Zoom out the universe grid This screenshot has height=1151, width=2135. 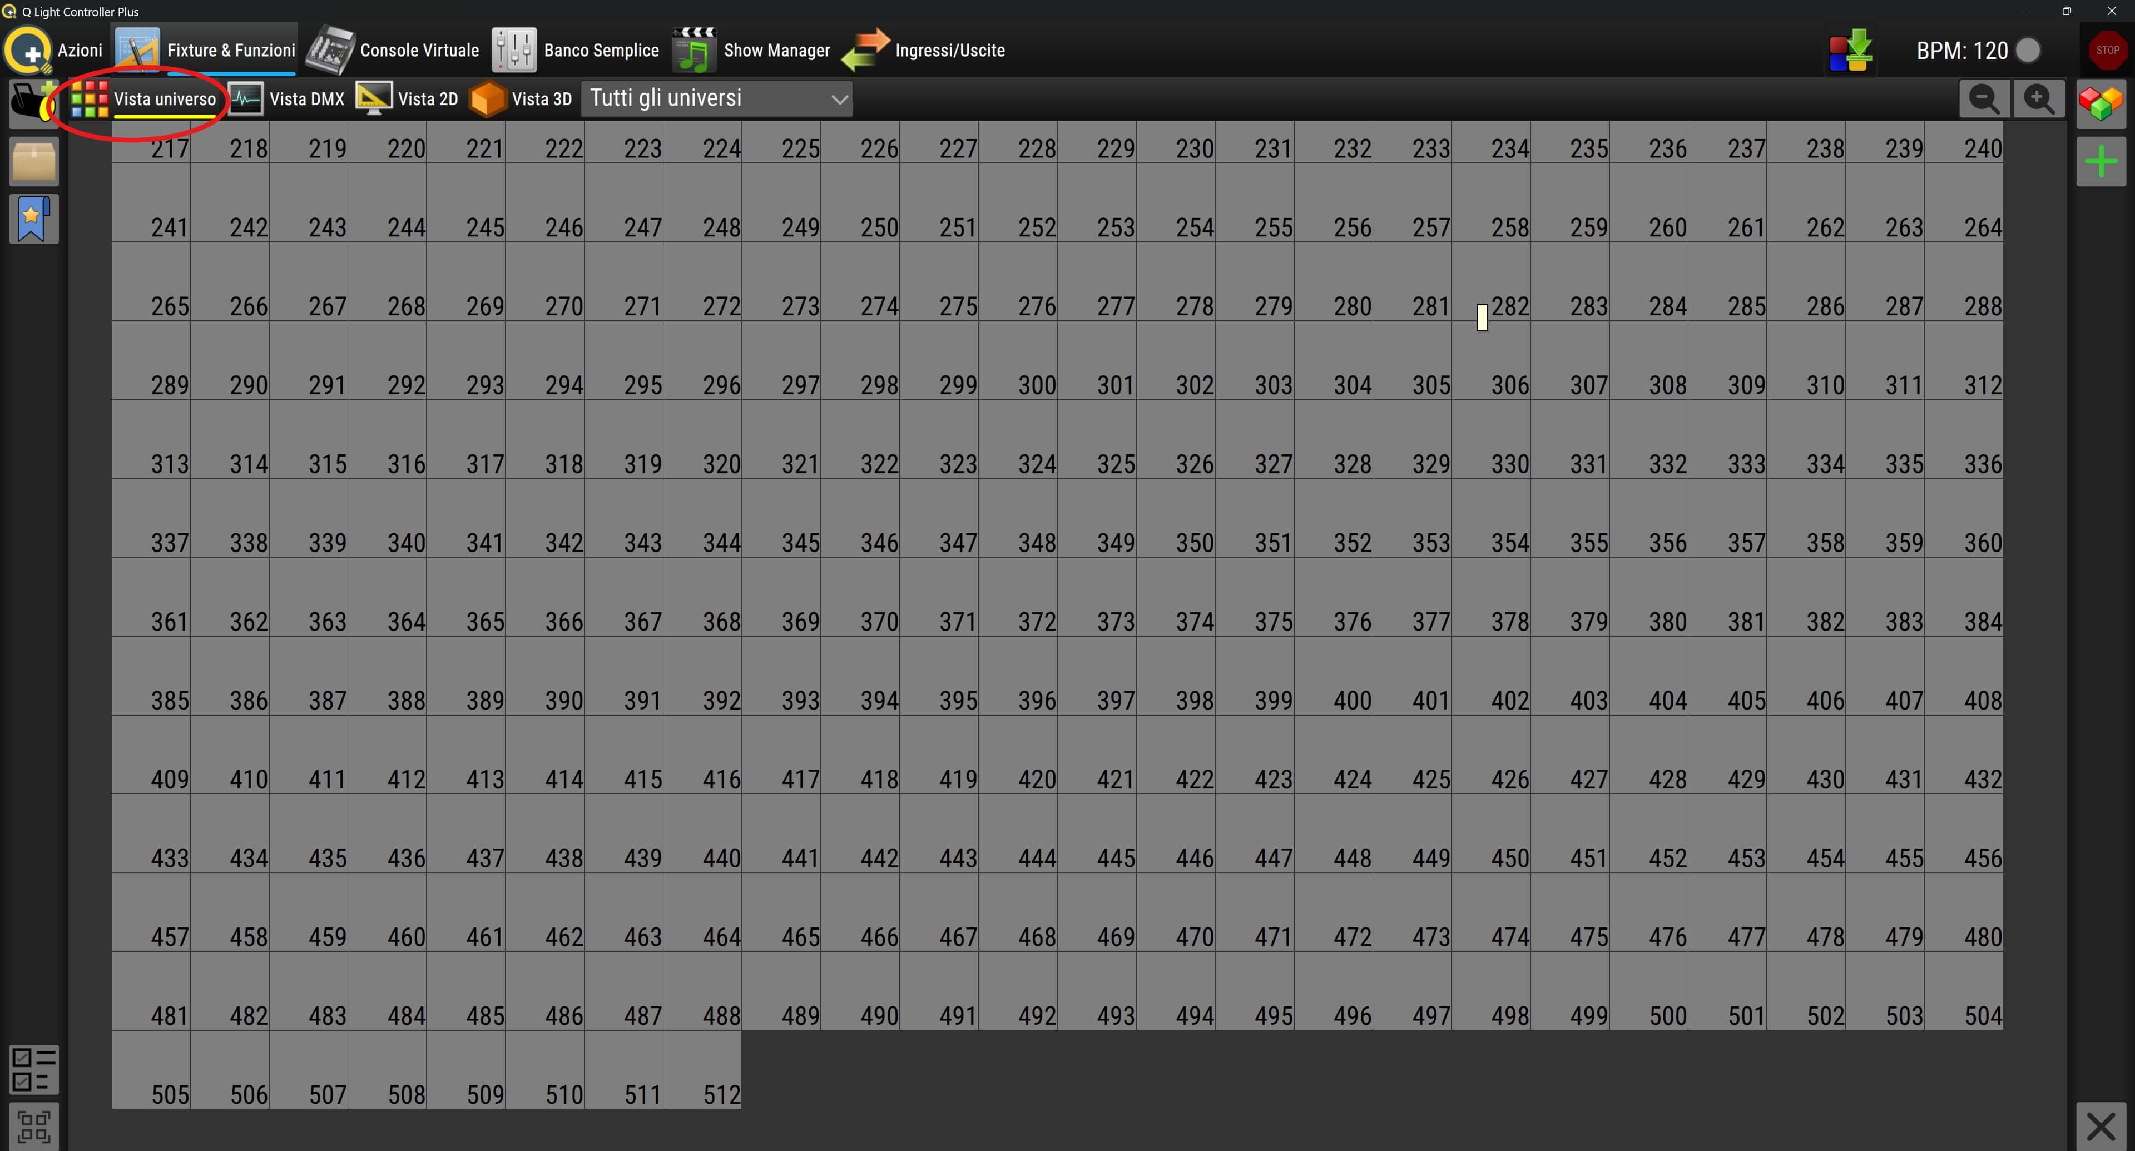(1983, 100)
